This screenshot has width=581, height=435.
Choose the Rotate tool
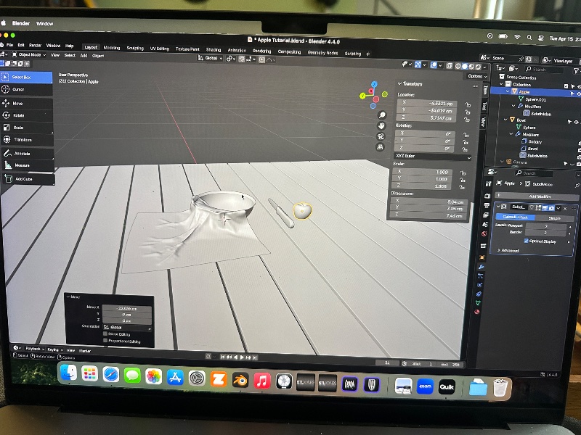[x=18, y=115]
